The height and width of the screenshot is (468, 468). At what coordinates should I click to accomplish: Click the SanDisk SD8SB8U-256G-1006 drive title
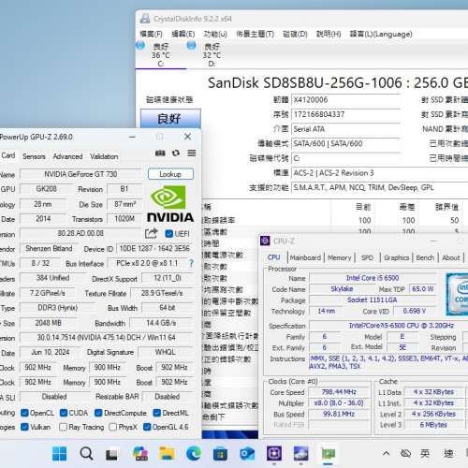(x=305, y=83)
